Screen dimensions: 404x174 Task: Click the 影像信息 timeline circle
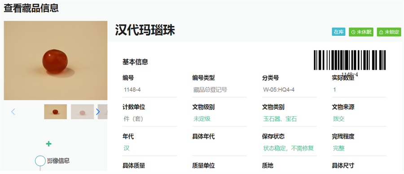(x=40, y=161)
